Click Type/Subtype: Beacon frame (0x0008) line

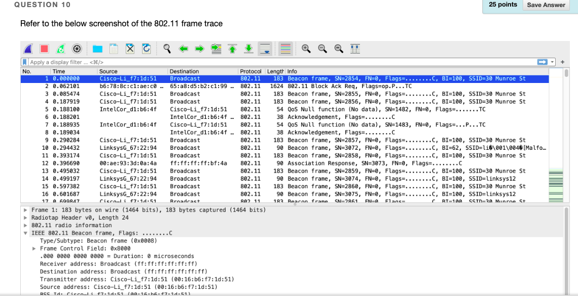pyautogui.click(x=98, y=241)
